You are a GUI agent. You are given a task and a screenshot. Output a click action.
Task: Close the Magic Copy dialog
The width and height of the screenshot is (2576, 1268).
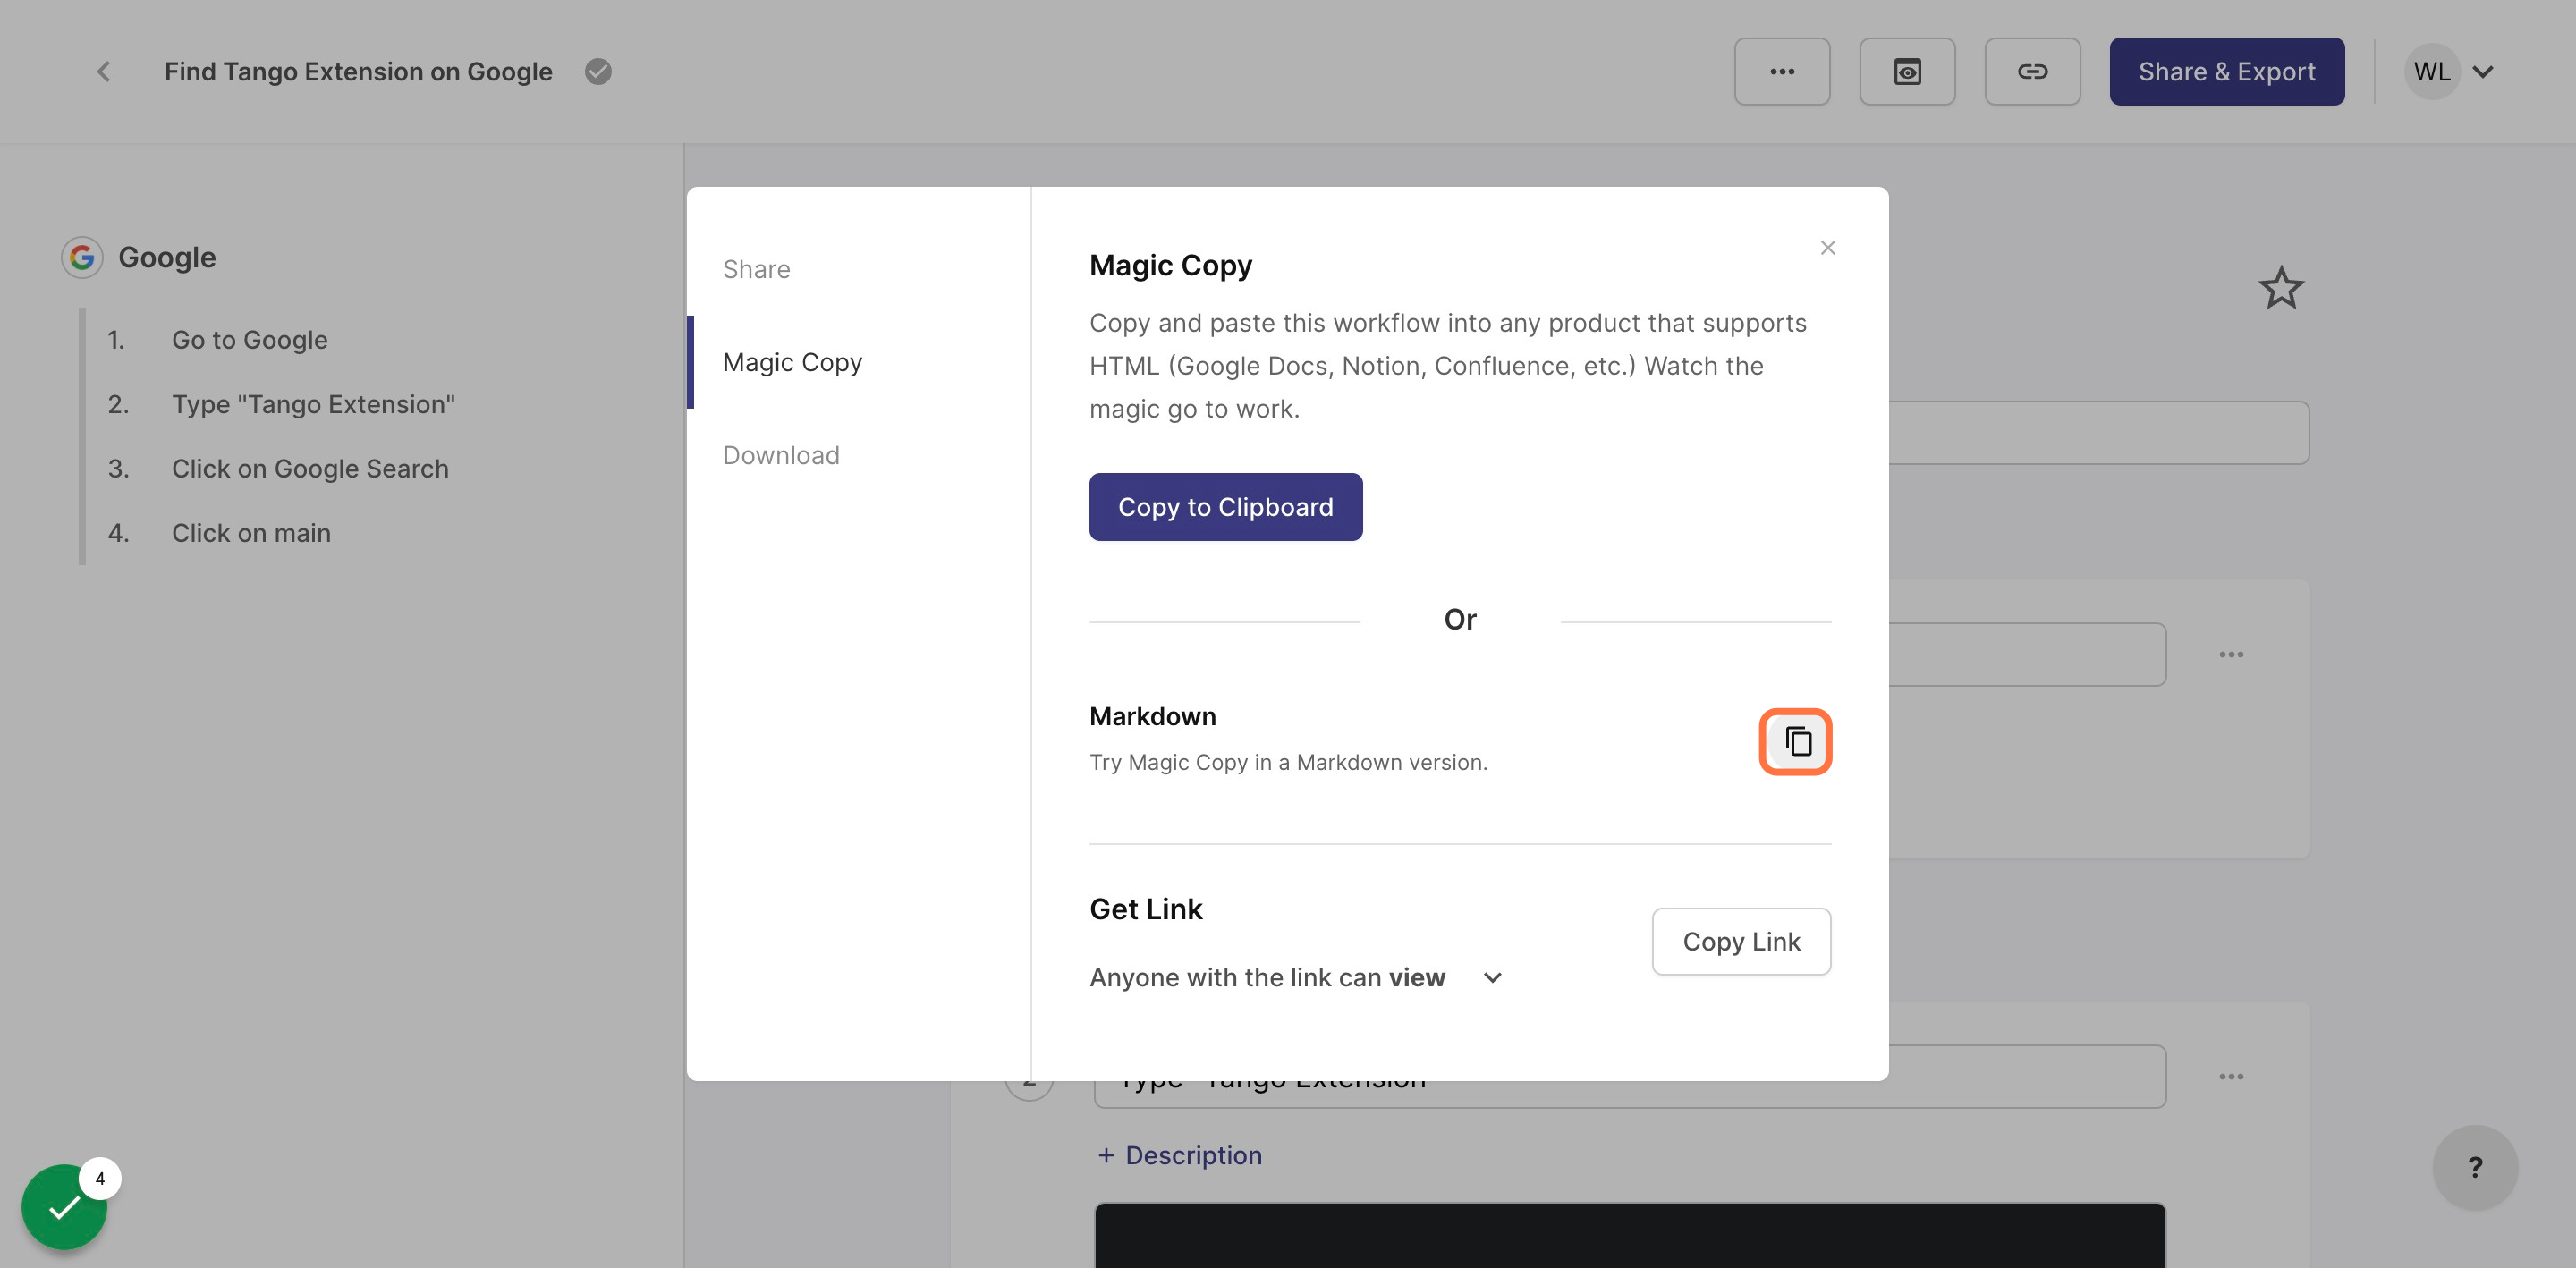pos(1827,247)
